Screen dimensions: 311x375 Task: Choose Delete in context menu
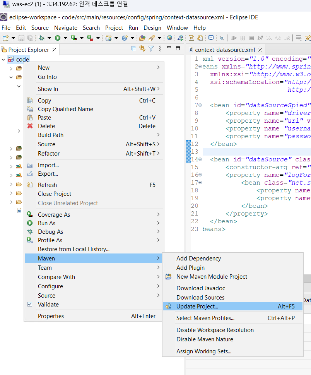(94, 126)
